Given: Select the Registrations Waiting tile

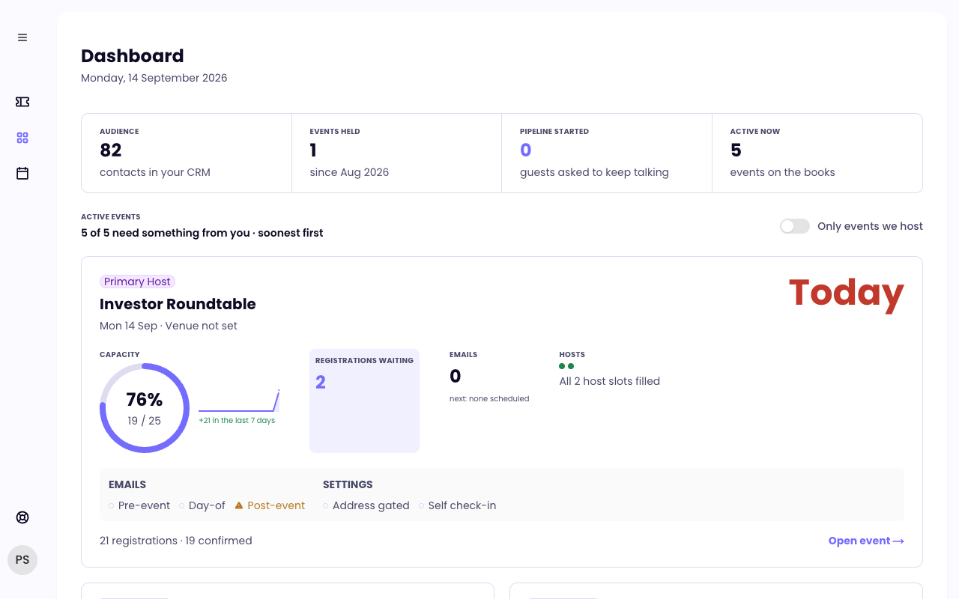Looking at the screenshot, I should tap(364, 401).
